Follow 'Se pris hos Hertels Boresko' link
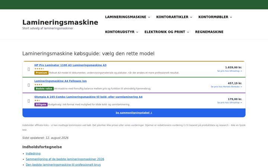Viewport: 268px width, 168px height. click(x=226, y=87)
